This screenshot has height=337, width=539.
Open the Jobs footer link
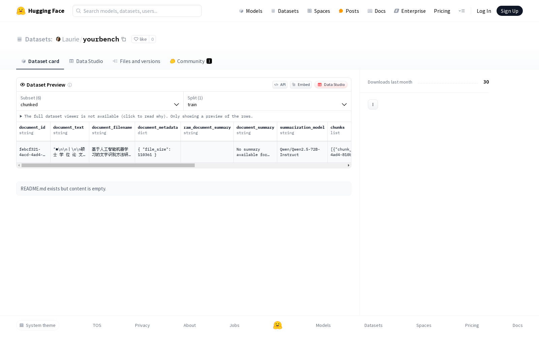(x=234, y=325)
